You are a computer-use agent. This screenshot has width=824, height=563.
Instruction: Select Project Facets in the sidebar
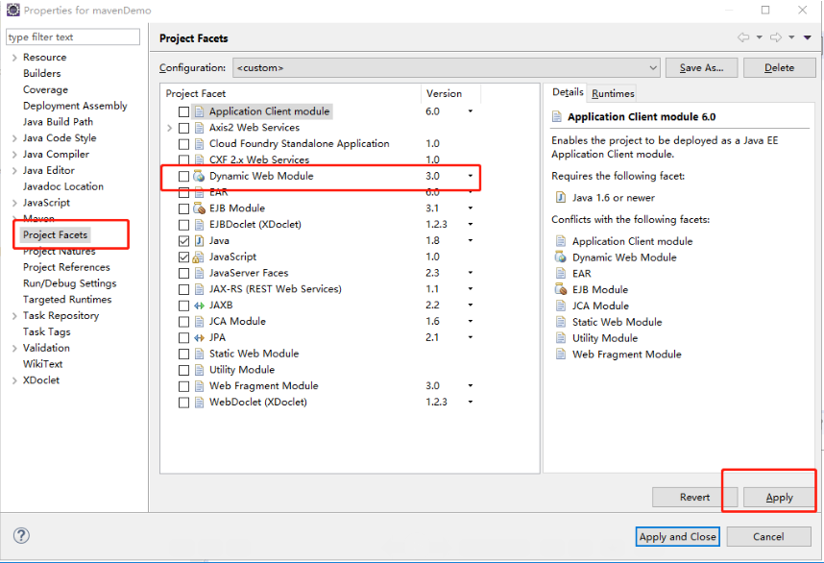[55, 235]
